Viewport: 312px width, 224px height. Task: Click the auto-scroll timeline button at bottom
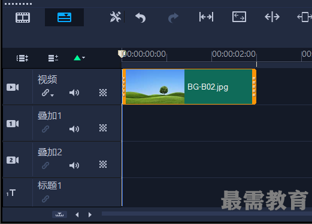(59, 214)
